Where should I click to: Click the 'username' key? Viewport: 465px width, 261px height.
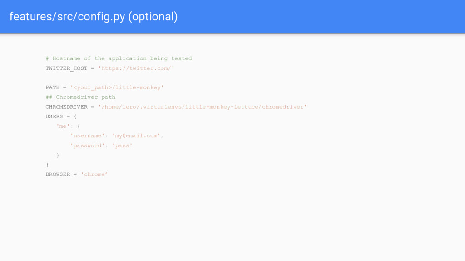[87, 136]
